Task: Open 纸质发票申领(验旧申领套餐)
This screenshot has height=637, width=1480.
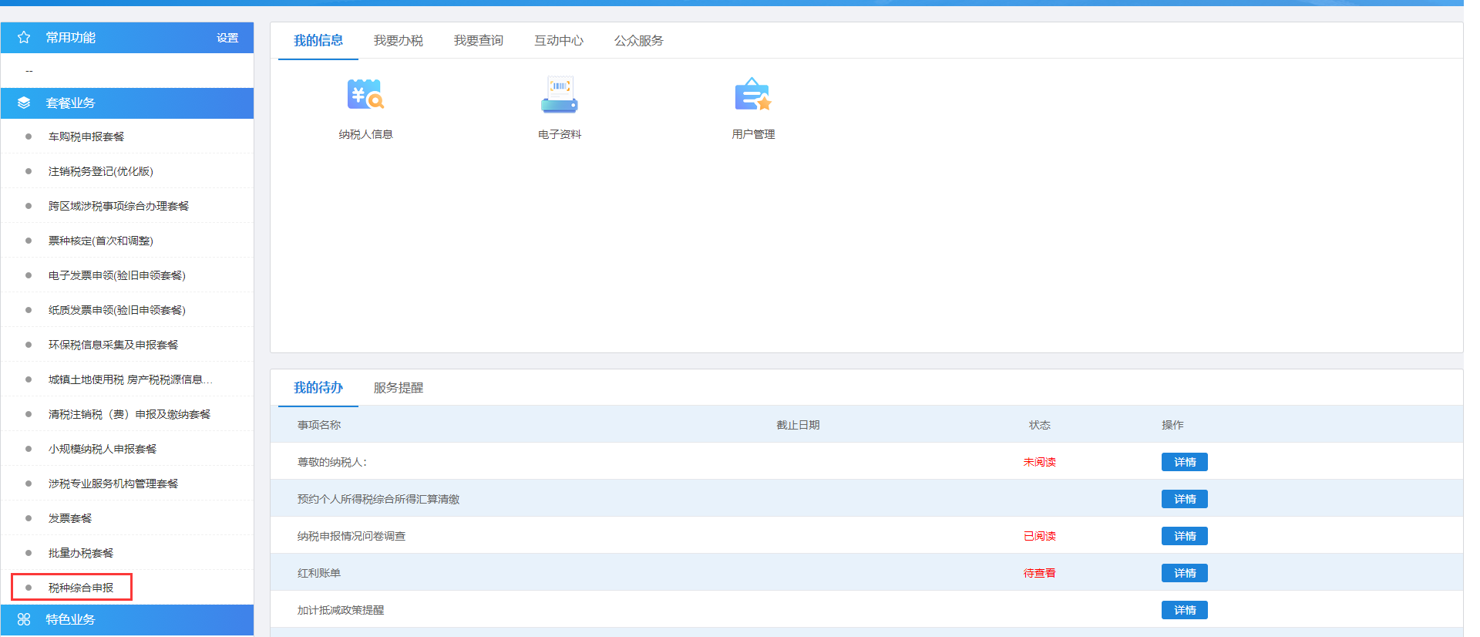Action: click(117, 310)
